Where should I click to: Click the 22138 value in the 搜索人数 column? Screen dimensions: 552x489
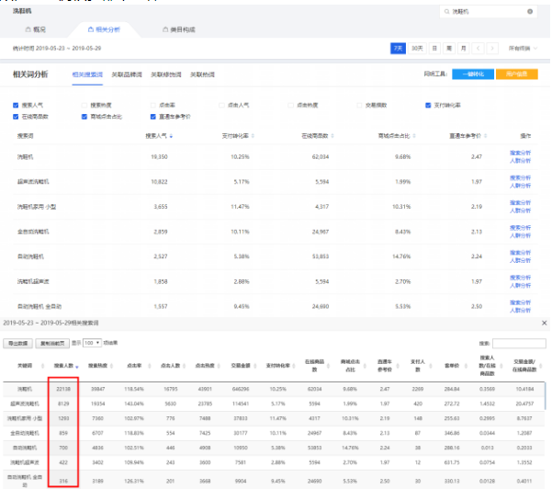pos(63,389)
